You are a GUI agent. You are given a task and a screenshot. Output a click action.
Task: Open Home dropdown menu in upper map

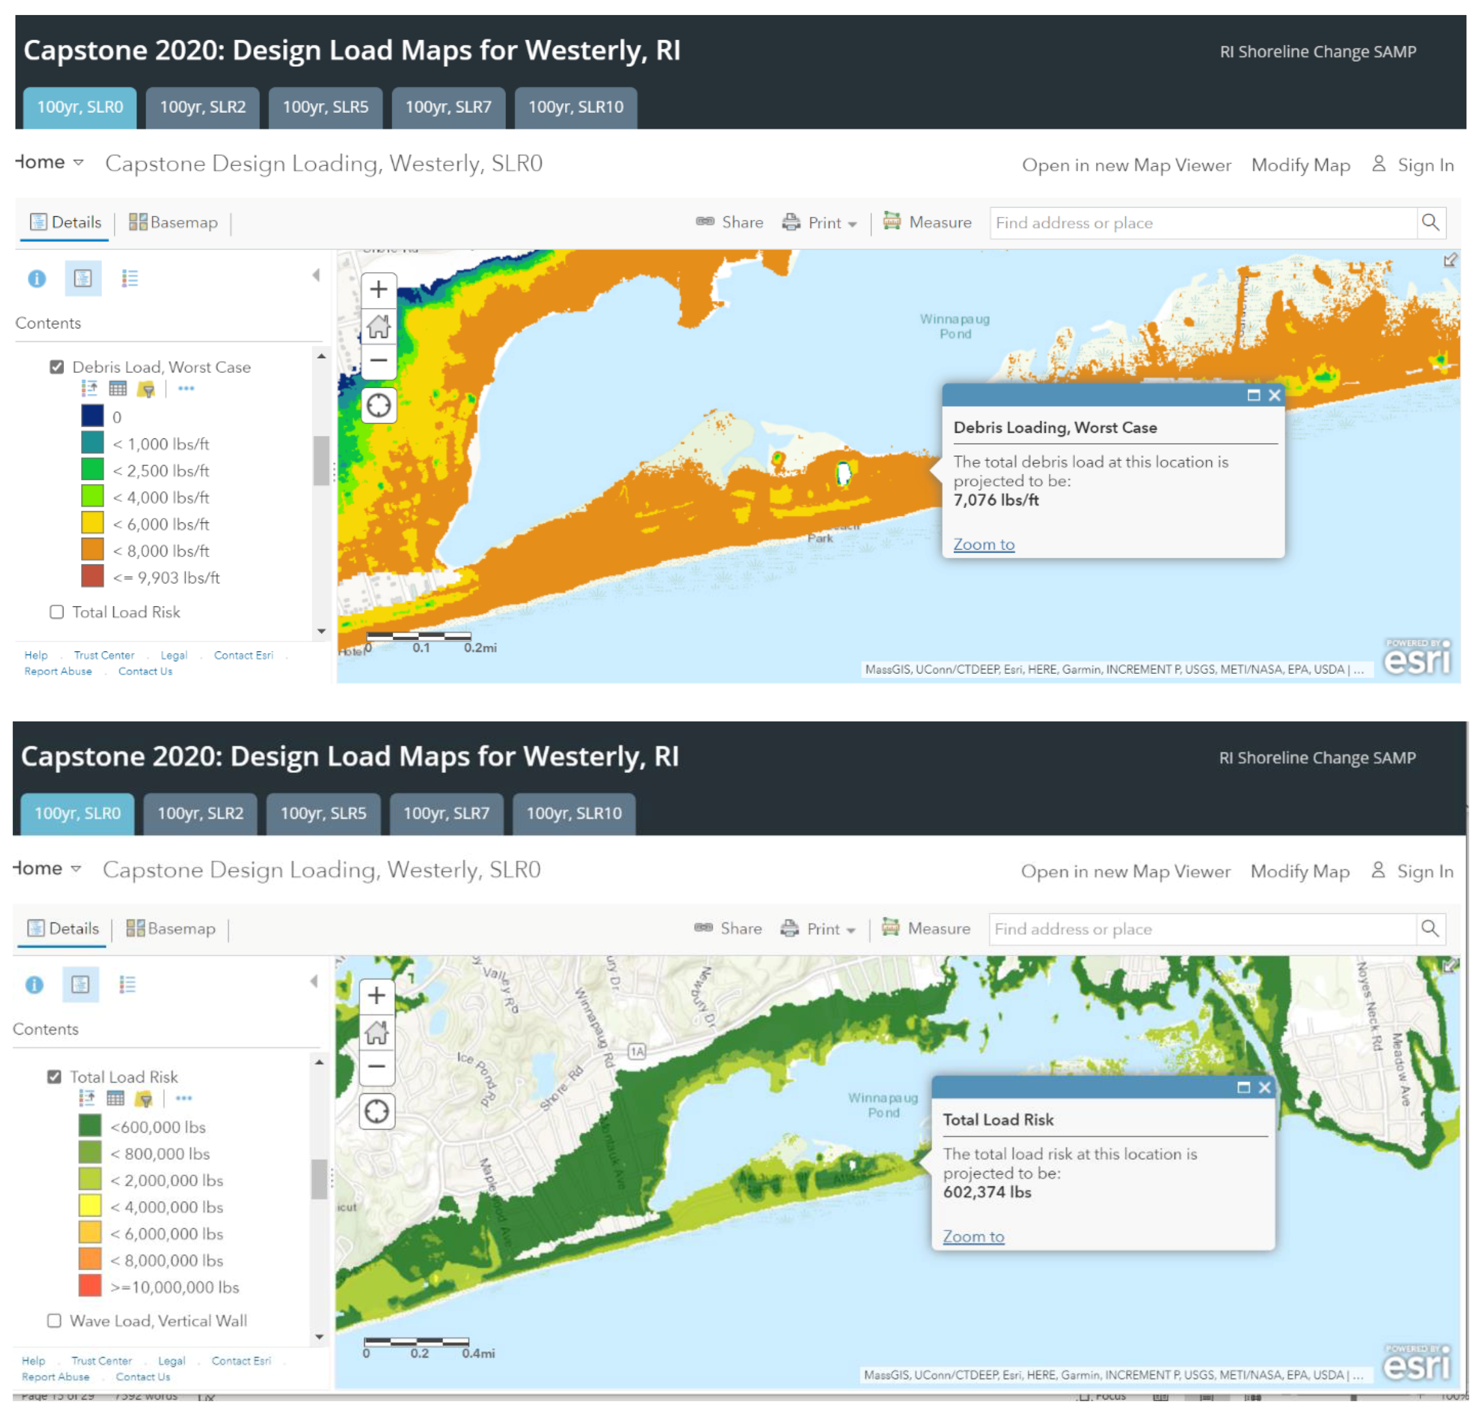[50, 162]
